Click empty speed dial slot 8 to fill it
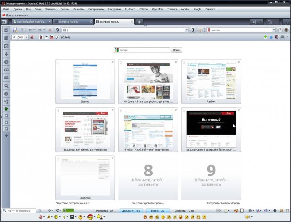Image resolution: width=291 pixels, height=222 pixels. [x=148, y=178]
